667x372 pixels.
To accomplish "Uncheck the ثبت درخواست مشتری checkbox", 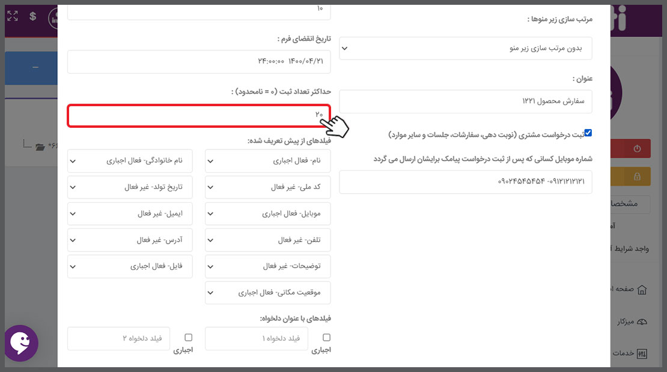I will tap(588, 133).
